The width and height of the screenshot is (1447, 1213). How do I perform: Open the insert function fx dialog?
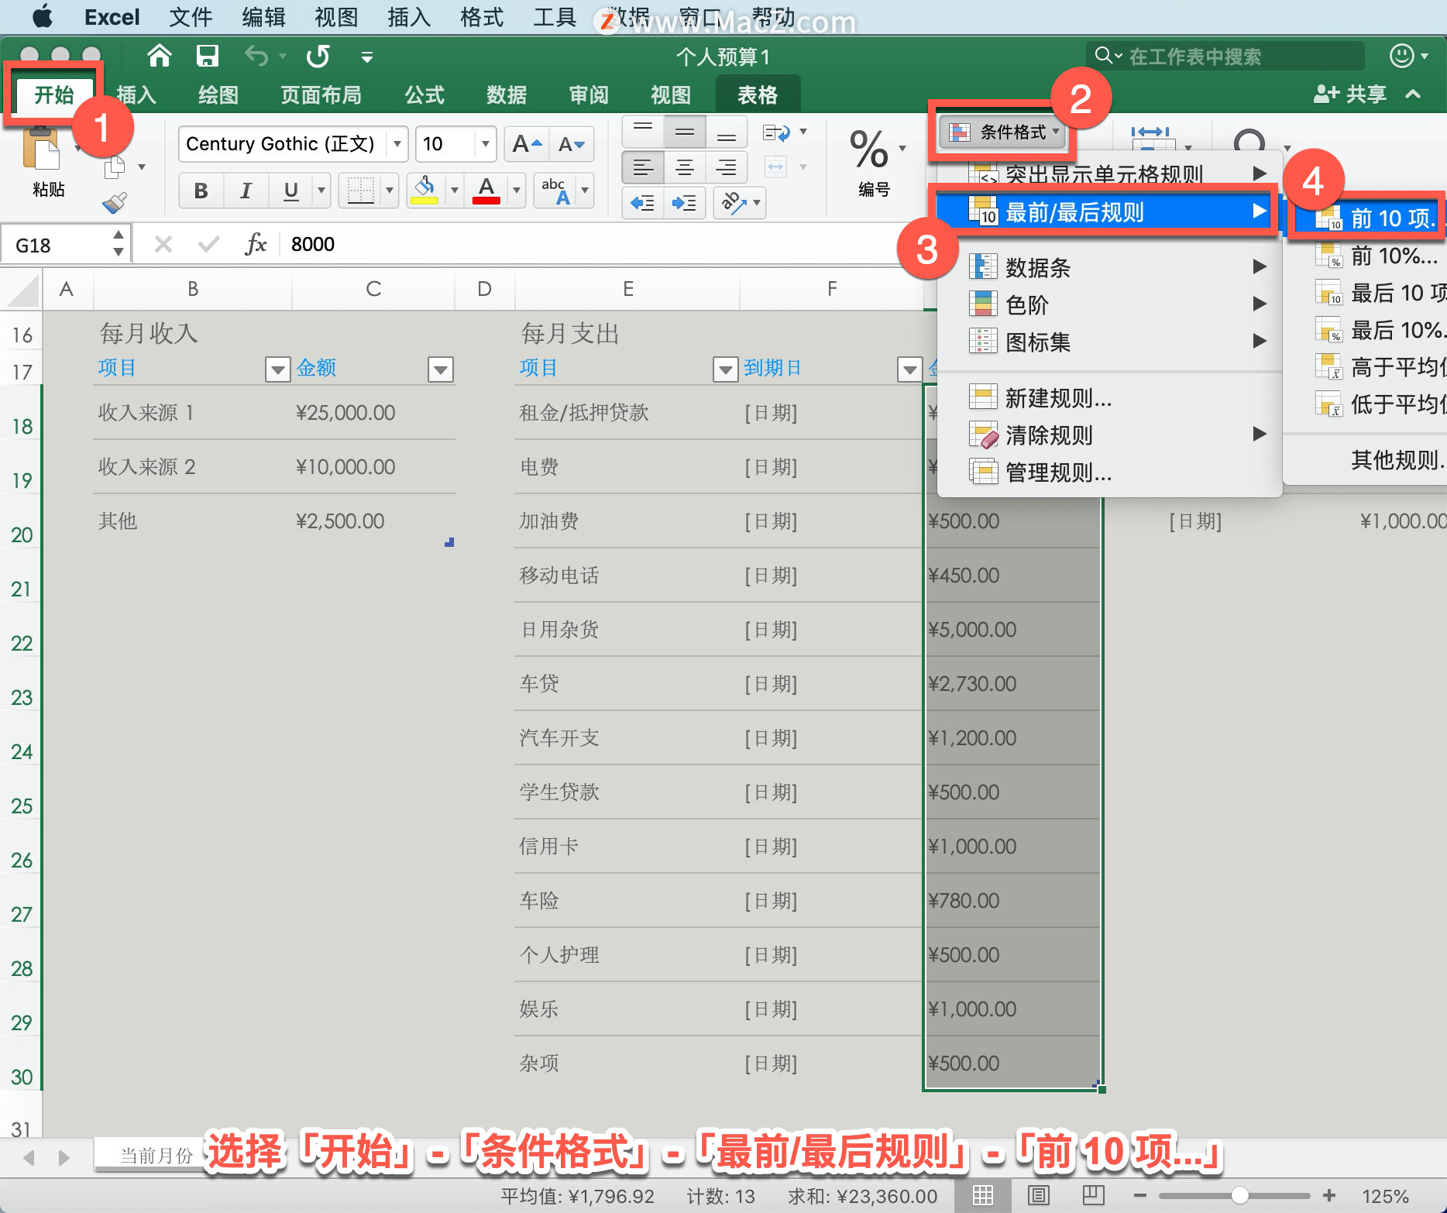coord(256,245)
